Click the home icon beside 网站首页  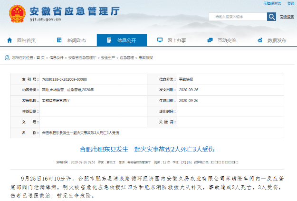10,40
